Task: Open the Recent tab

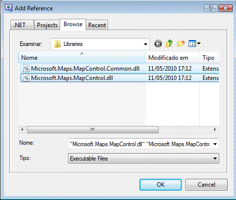Action: click(x=97, y=25)
